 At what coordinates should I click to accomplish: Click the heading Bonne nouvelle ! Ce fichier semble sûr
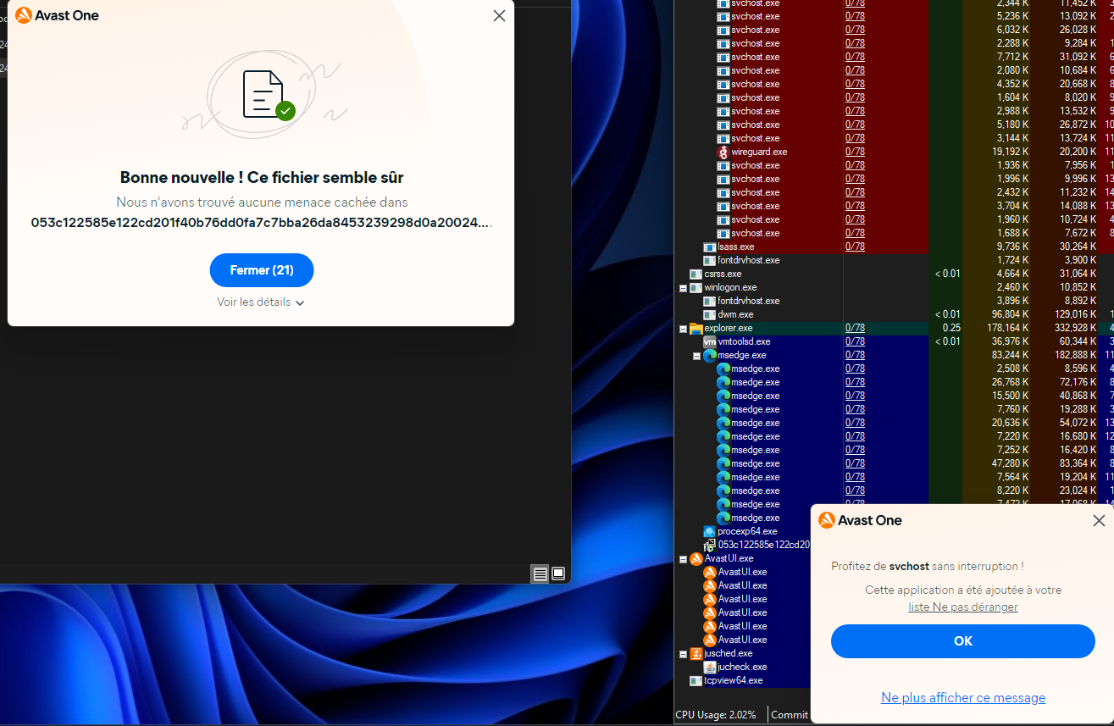pos(262,178)
